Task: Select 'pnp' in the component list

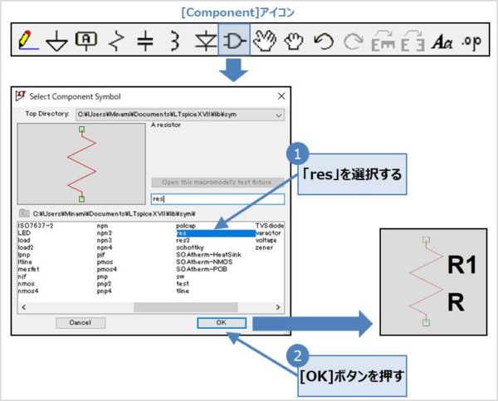Action: click(x=102, y=276)
